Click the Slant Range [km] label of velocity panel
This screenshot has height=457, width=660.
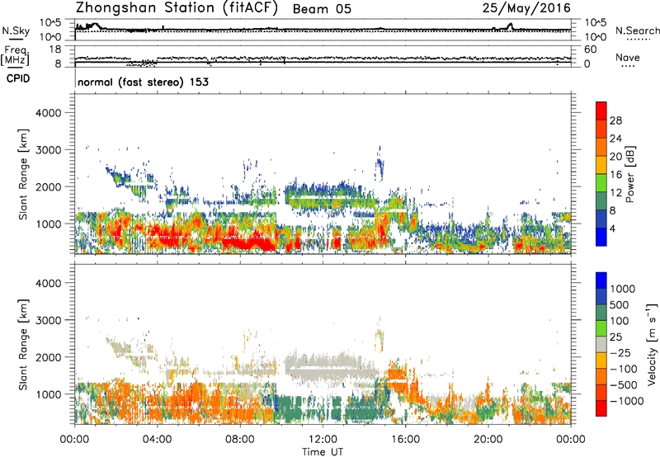[x=23, y=344]
